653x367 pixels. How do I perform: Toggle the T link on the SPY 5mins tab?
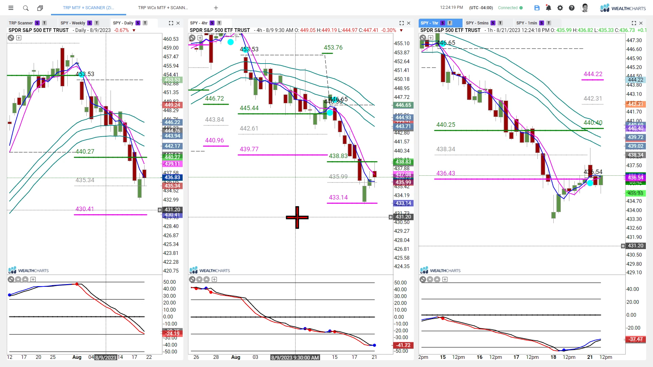click(500, 23)
